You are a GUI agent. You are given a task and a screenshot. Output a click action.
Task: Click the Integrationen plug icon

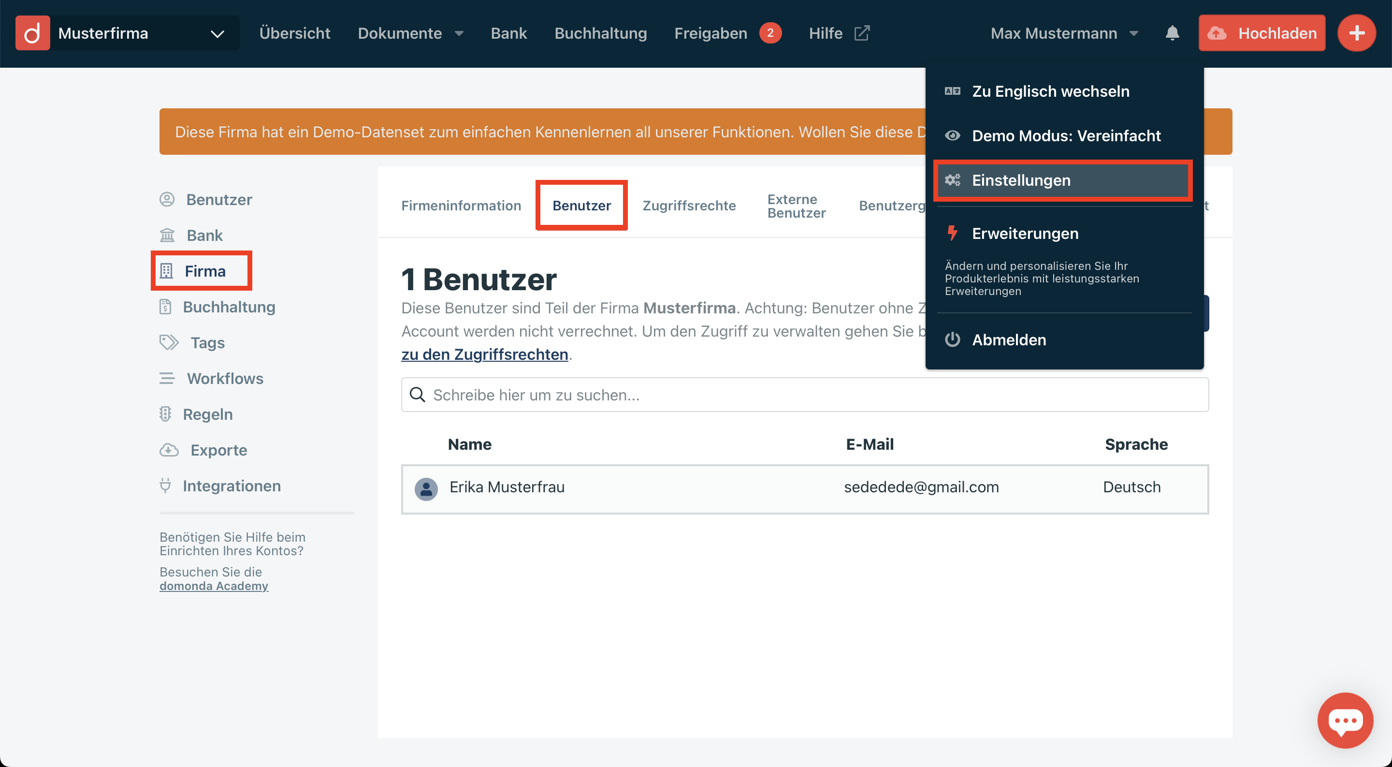(x=165, y=486)
